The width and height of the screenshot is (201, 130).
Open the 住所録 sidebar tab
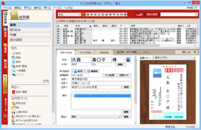(x=5, y=18)
